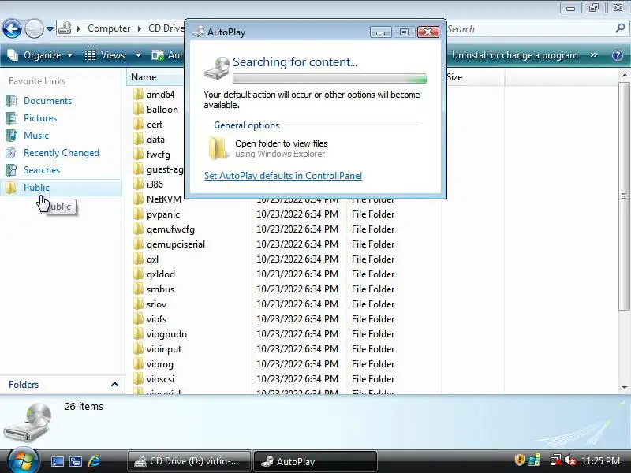This screenshot has width=631, height=473.
Task: Minimize the AutoPlay dialog
Action: (380, 32)
